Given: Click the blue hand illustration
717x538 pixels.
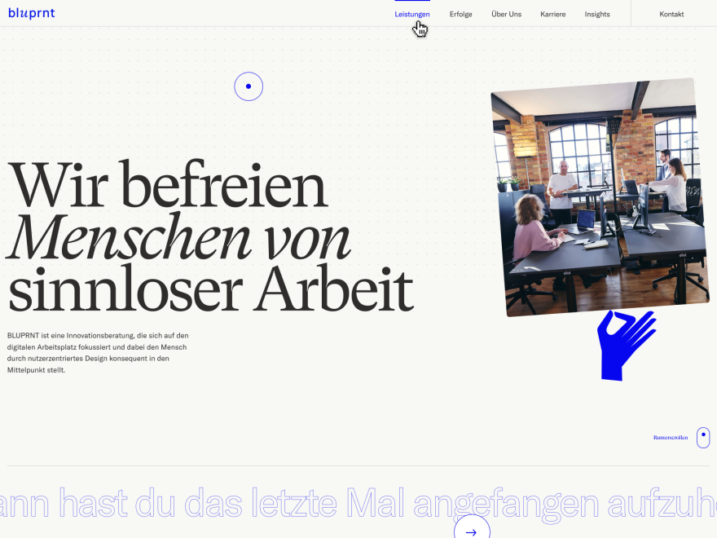Looking at the screenshot, I should click(626, 346).
